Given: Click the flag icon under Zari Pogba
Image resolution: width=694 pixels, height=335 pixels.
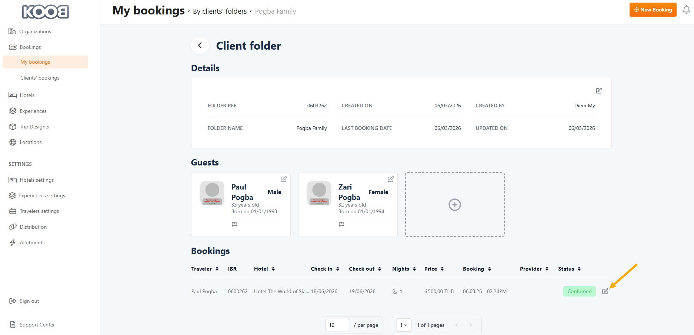Looking at the screenshot, I should coord(341,225).
